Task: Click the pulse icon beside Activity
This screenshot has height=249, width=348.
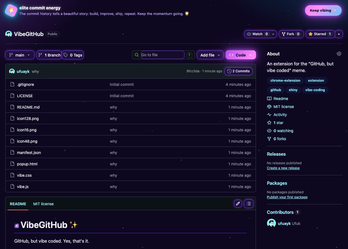Action: [269, 115]
